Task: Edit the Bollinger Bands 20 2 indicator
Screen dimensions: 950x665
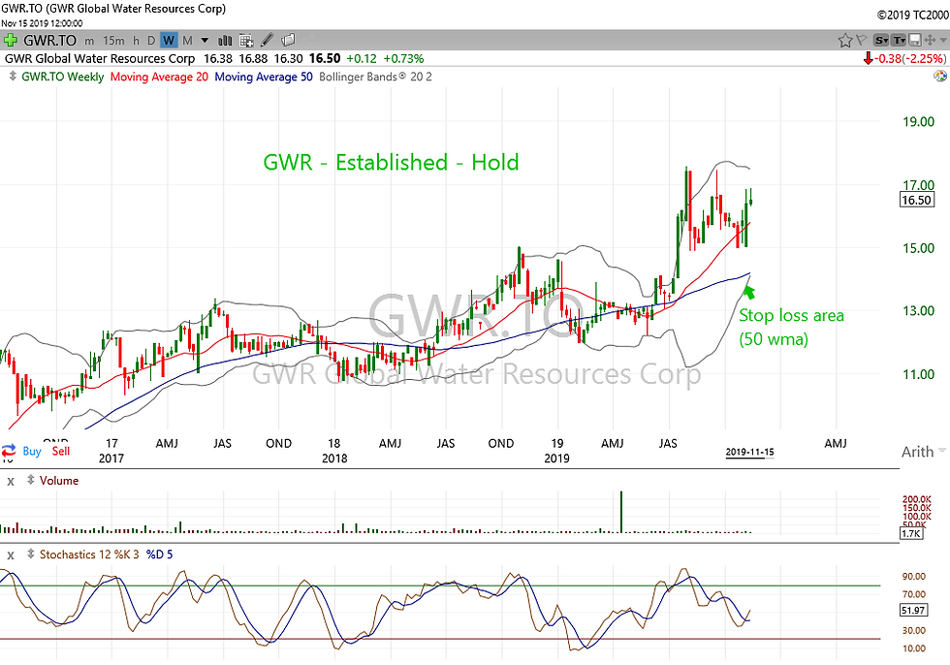Action: click(375, 77)
